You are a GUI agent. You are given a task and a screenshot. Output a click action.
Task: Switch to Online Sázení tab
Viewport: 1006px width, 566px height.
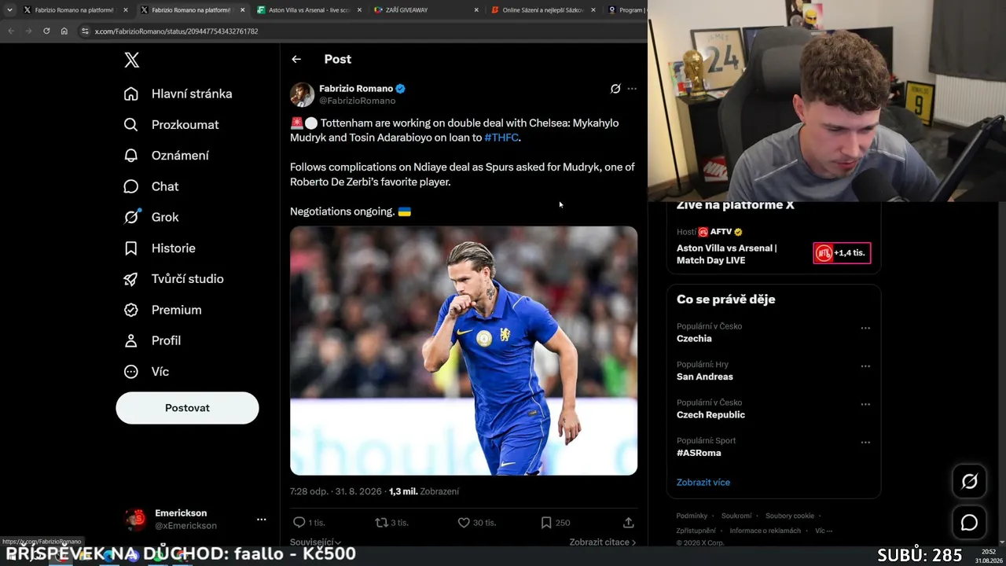(542, 10)
